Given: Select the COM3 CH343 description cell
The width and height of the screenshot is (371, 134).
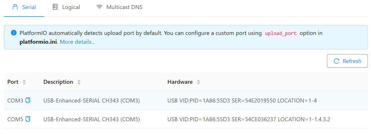Looking at the screenshot, I should 91,101.
